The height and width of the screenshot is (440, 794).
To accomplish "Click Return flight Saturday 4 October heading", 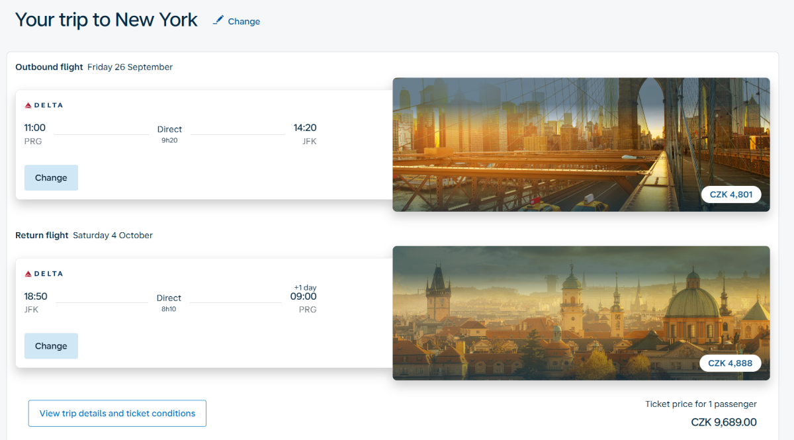I will click(x=84, y=235).
